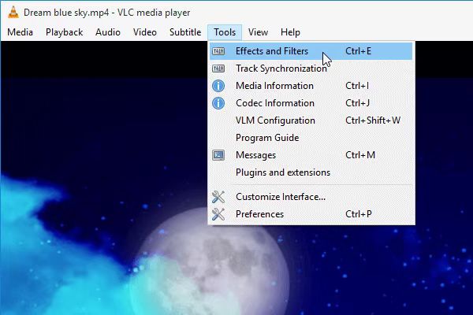Viewport: 473px width, 315px height.
Task: Select Codec Information menu entry
Action: (311, 103)
